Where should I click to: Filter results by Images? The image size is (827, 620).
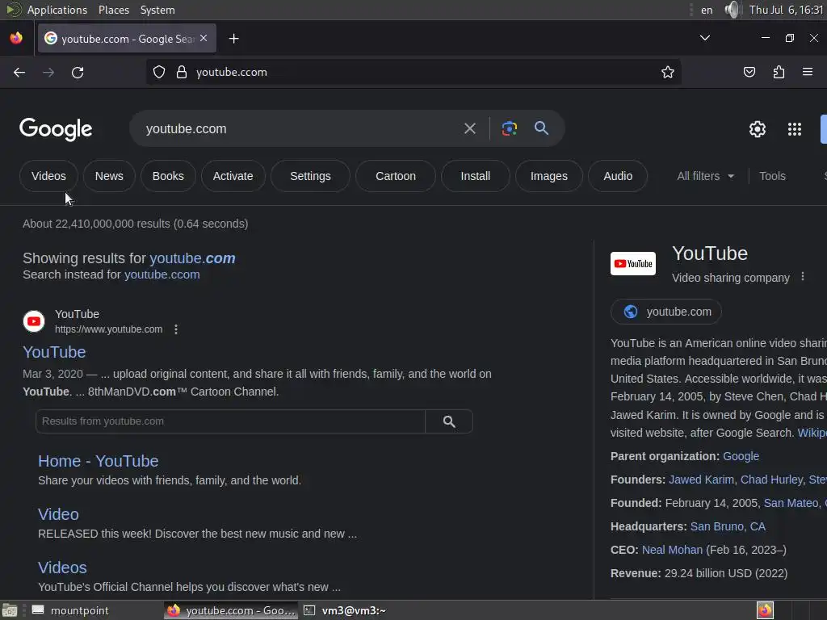coord(549,176)
